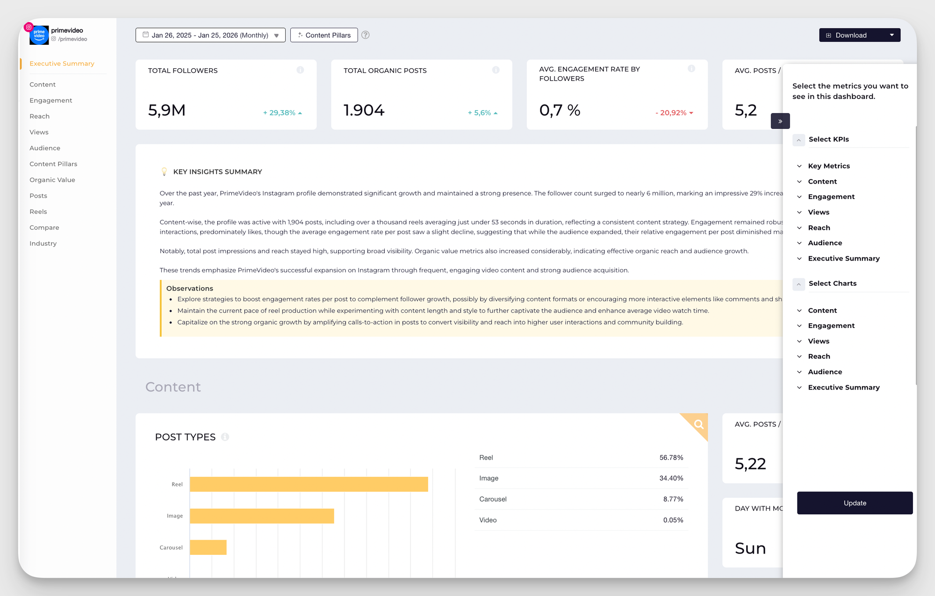Click the info icon on Total Organic Posts card
Screen dimensions: 935x596
coord(496,70)
